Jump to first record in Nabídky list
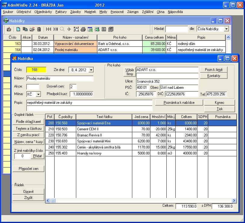This screenshot has height=223, width=245. [x=49, y=29]
